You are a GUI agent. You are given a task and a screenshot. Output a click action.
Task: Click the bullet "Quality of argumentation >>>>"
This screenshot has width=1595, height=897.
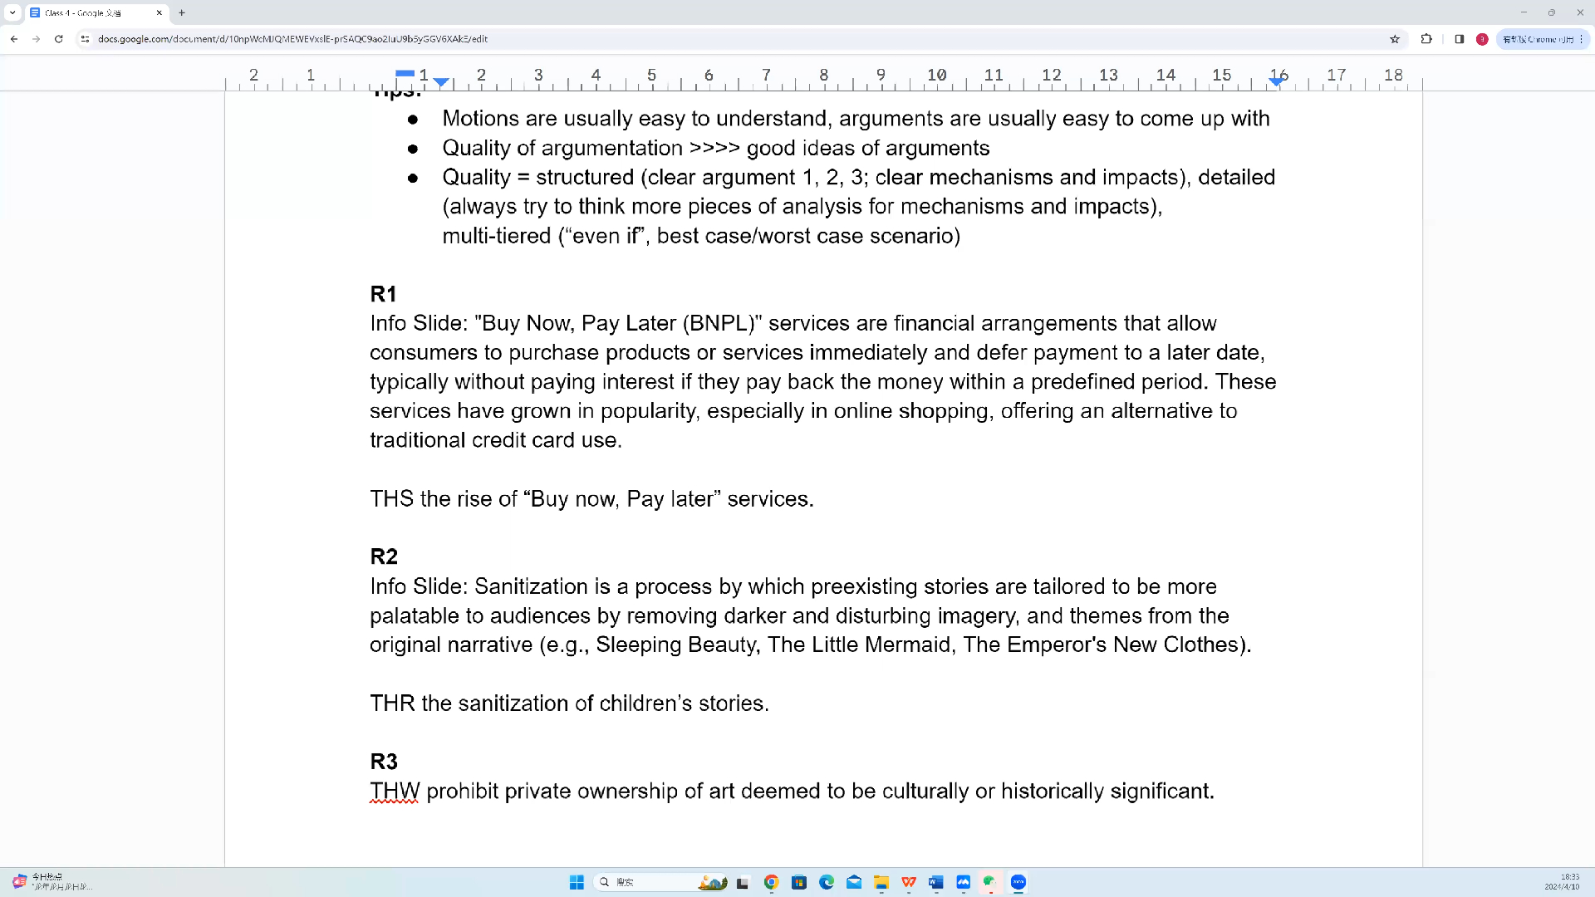coord(716,148)
